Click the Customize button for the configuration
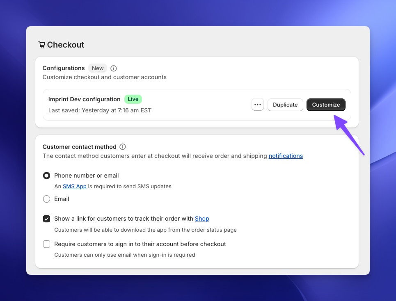 coord(326,105)
